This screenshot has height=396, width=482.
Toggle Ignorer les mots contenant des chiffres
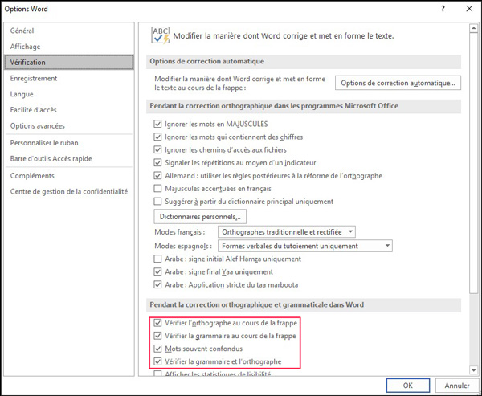(157, 137)
